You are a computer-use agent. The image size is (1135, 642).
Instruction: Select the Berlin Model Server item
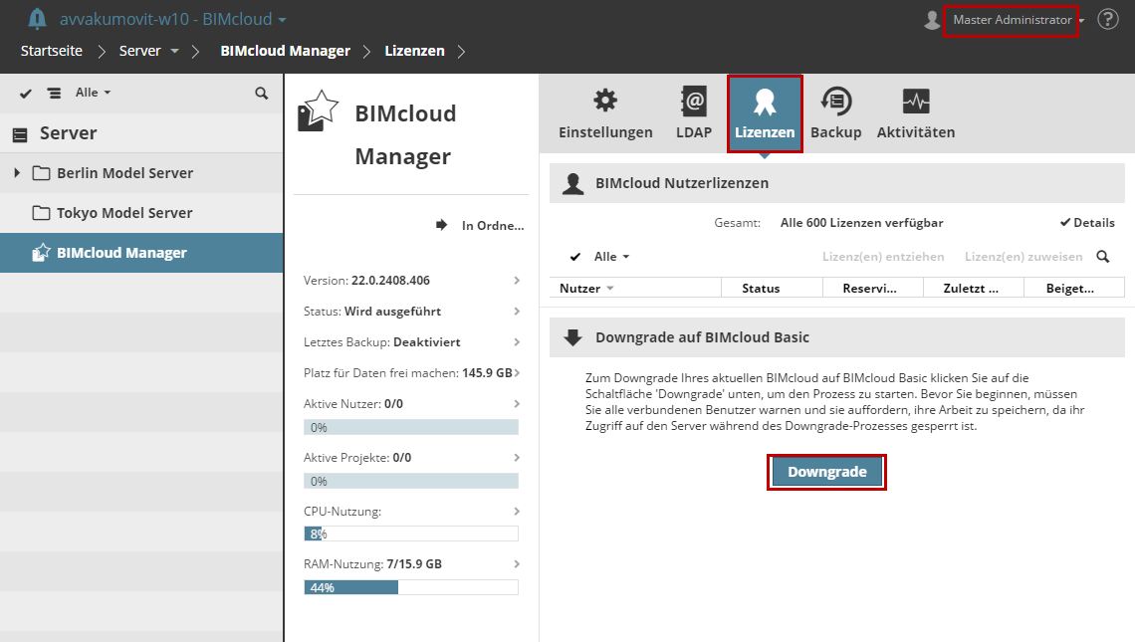[x=124, y=173]
